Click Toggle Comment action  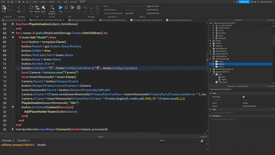tap(153, 6)
